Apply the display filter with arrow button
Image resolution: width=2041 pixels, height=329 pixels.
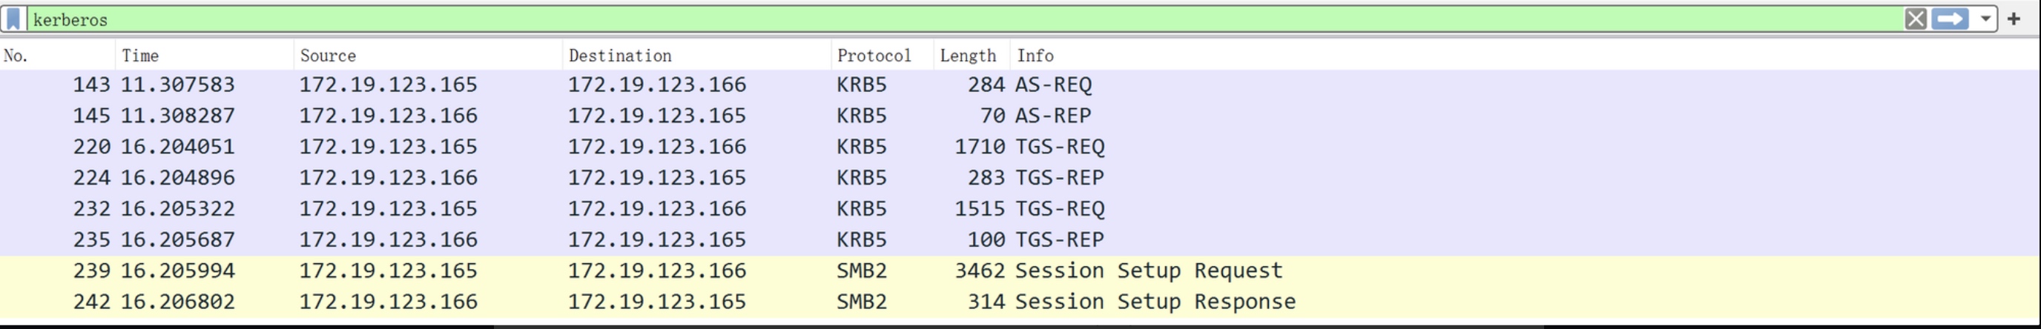[1950, 19]
